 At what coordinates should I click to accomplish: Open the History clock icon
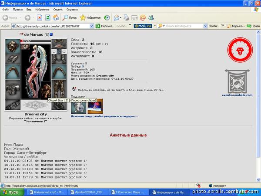click(x=107, y=17)
